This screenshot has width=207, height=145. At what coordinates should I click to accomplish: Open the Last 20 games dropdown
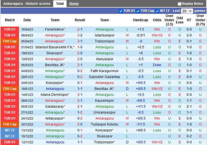187,11
